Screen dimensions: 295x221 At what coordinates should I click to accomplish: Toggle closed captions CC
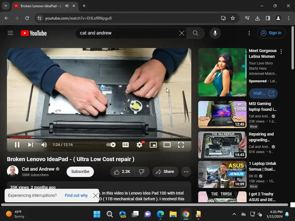(126, 145)
